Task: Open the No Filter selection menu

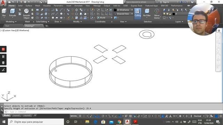Action: coord(147,13)
